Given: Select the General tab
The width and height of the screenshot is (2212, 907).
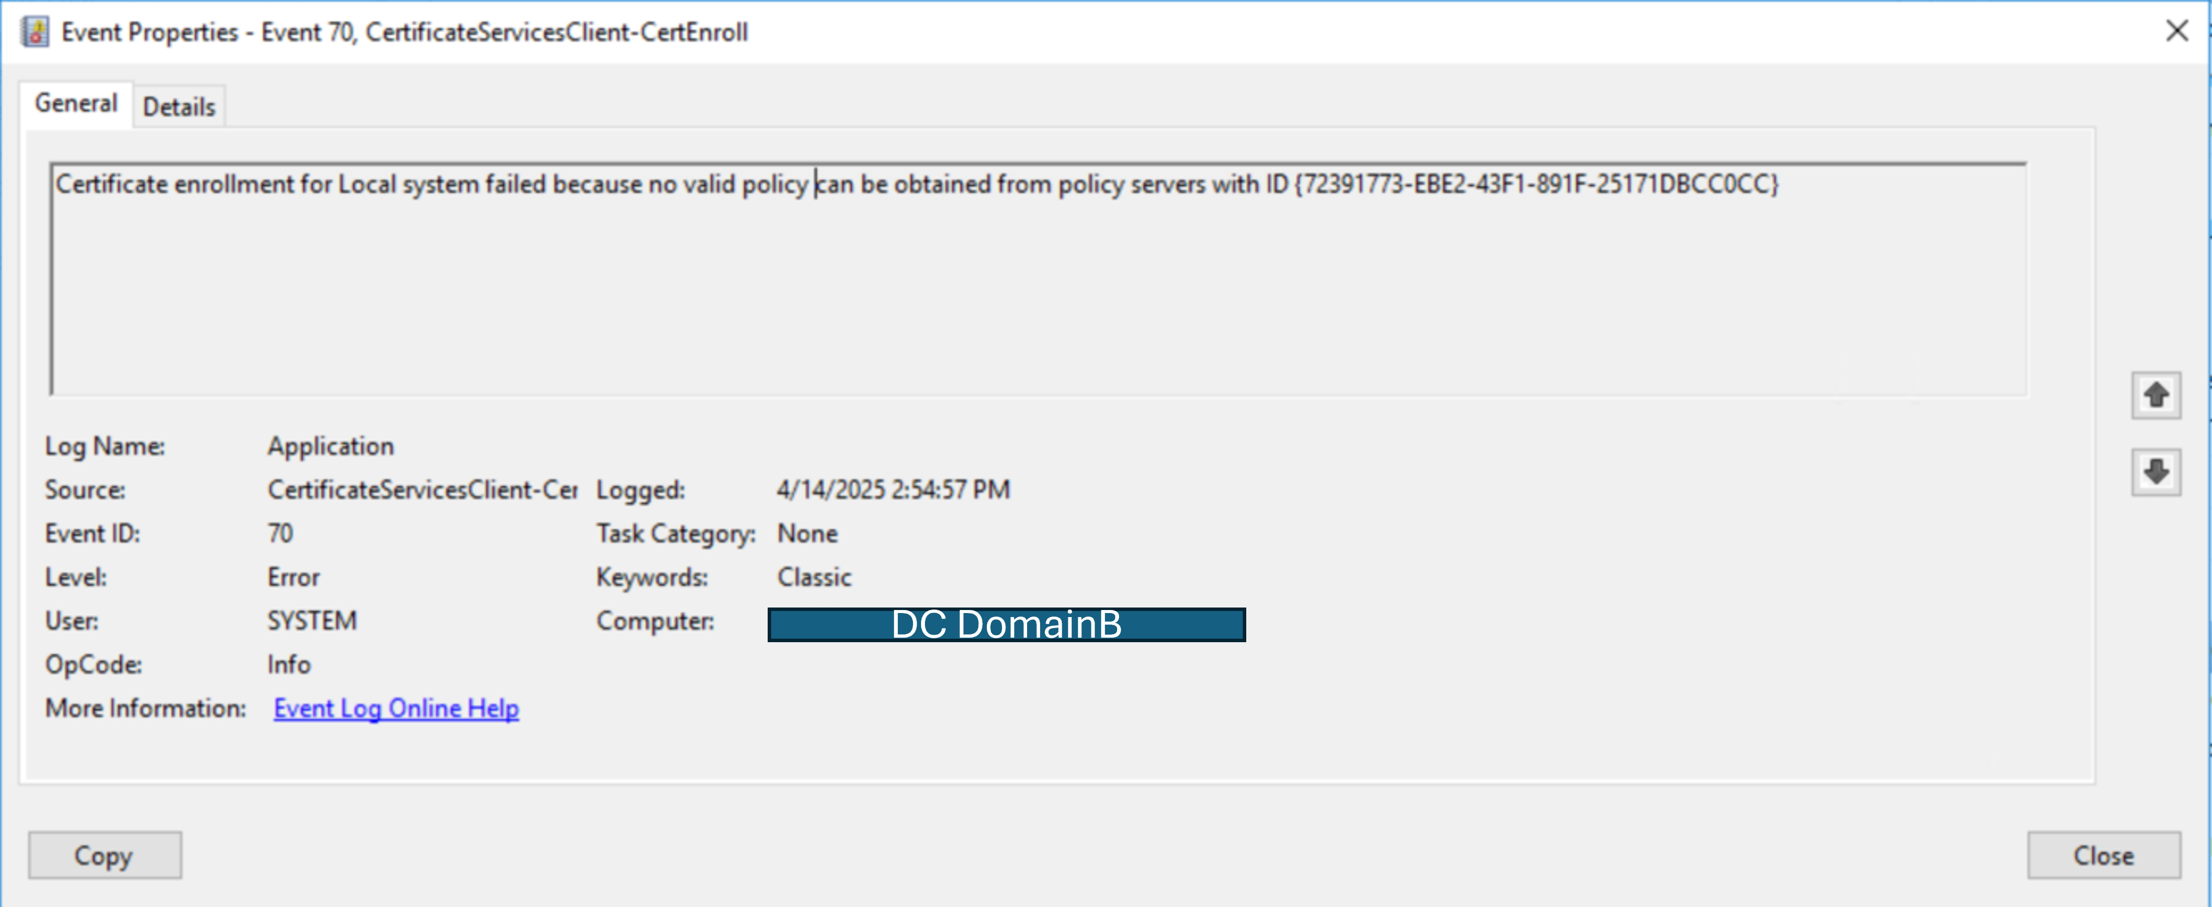Looking at the screenshot, I should coord(75,103).
